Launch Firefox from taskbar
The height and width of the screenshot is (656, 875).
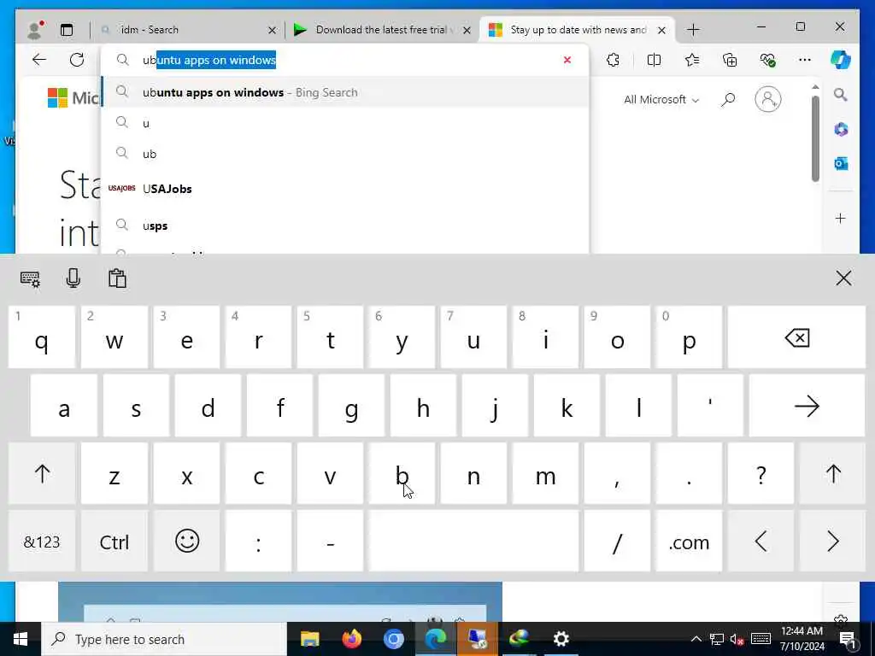click(x=351, y=639)
